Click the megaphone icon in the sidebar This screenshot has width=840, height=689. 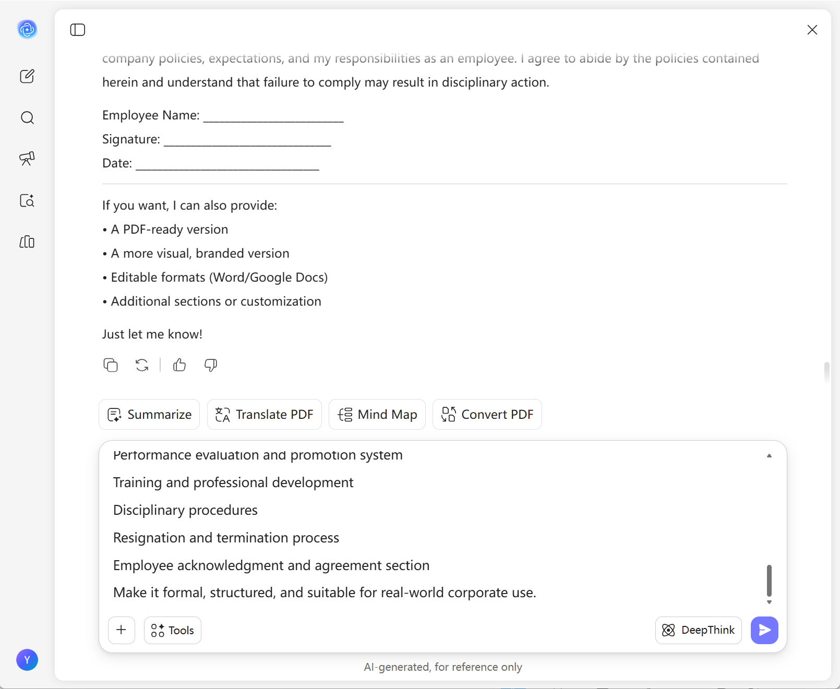tap(27, 159)
